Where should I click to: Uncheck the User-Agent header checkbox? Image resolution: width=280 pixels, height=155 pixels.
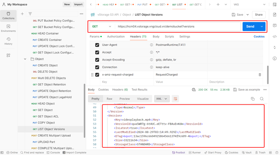point(97,45)
